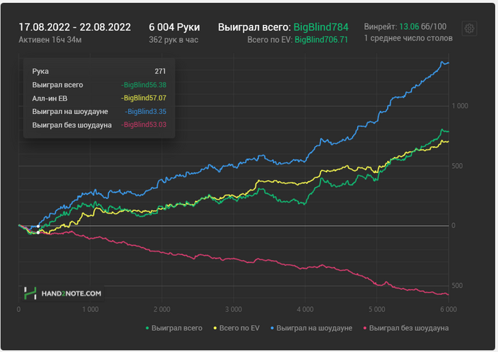Click the '362 рук в час' label
498x352 pixels.
(x=174, y=40)
